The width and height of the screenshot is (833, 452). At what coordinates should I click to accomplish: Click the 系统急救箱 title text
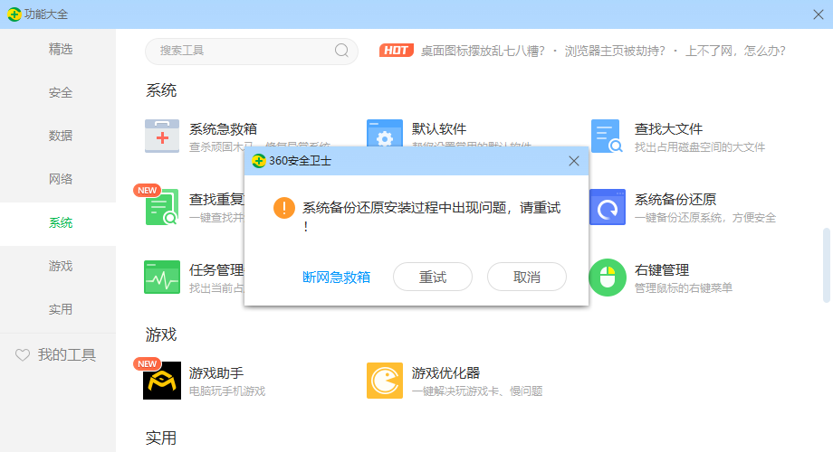tap(223, 129)
